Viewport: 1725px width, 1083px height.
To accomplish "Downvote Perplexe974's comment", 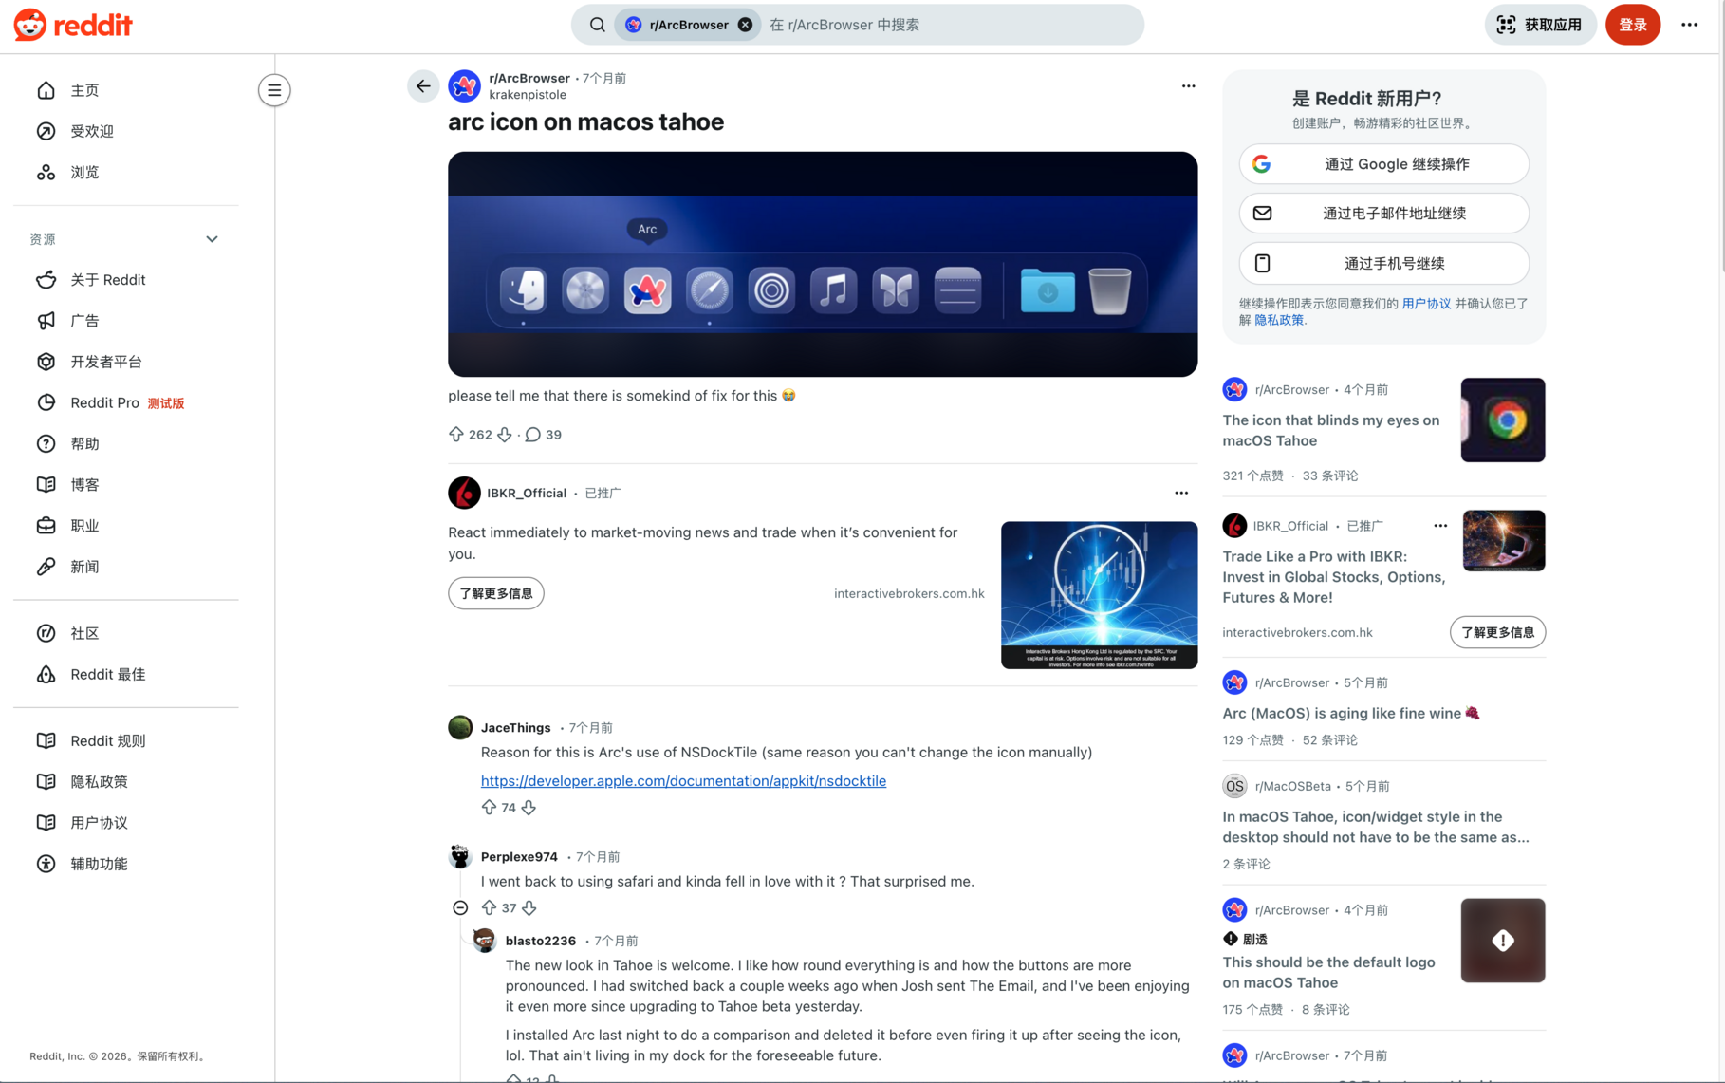I will [529, 908].
